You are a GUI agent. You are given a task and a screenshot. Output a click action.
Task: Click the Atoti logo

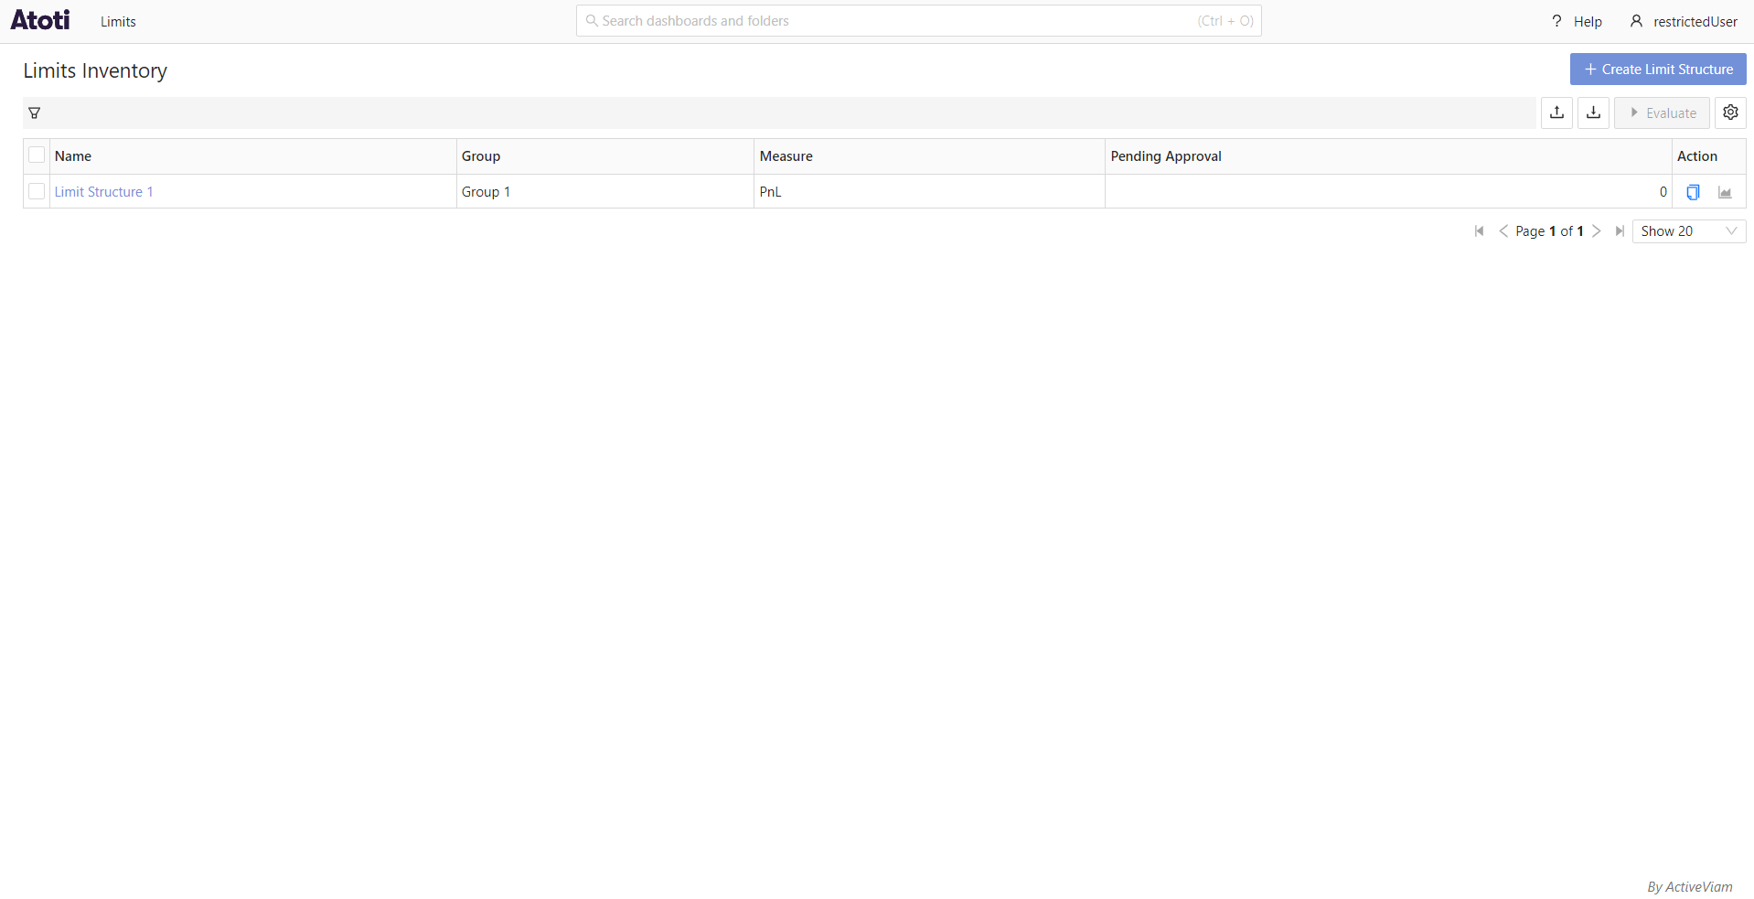[39, 19]
